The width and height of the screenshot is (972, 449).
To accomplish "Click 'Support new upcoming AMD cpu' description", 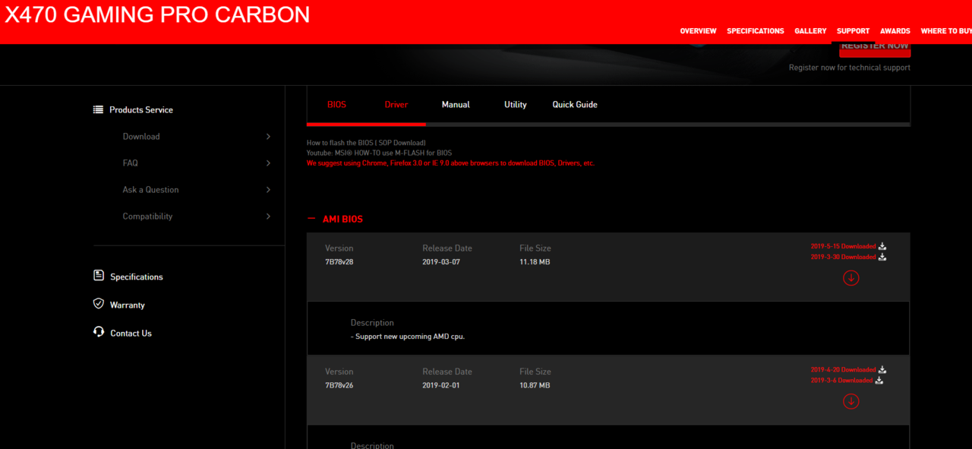I will pos(408,336).
